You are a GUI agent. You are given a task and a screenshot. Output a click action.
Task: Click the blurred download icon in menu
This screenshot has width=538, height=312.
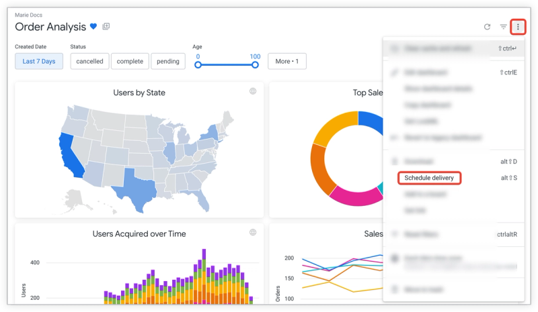[x=395, y=161]
